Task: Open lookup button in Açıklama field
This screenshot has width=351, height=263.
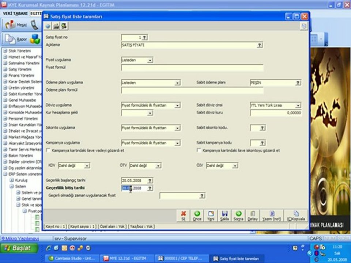Action: pos(260,45)
